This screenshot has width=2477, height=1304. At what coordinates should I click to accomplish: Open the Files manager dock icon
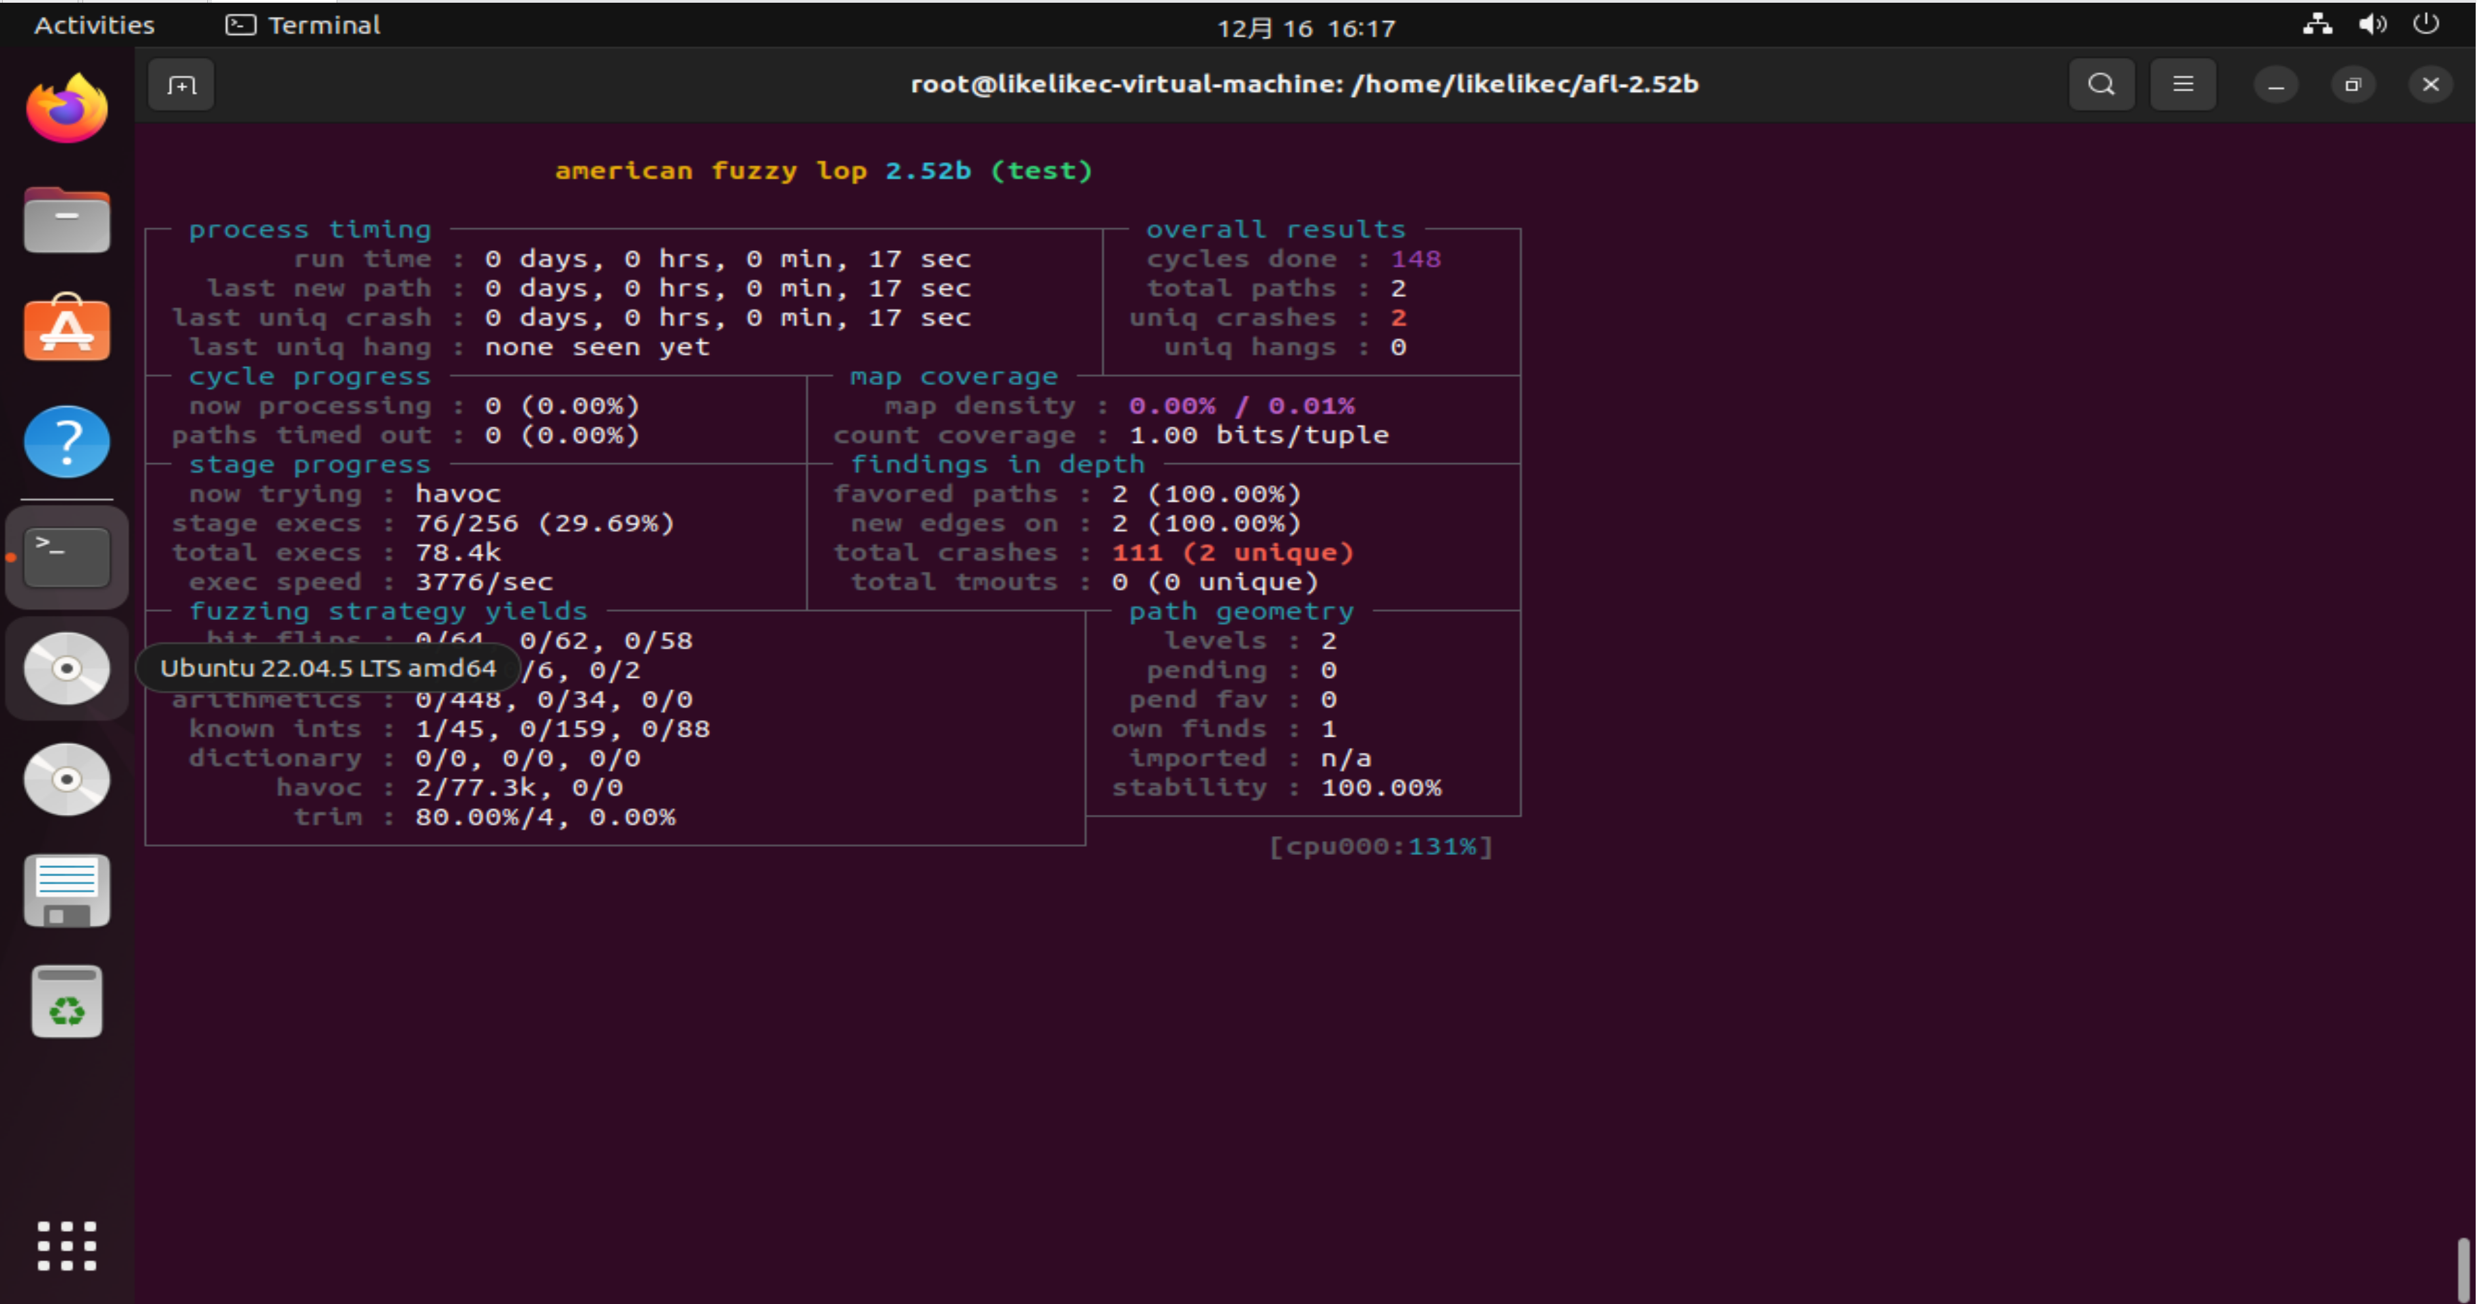tap(66, 220)
